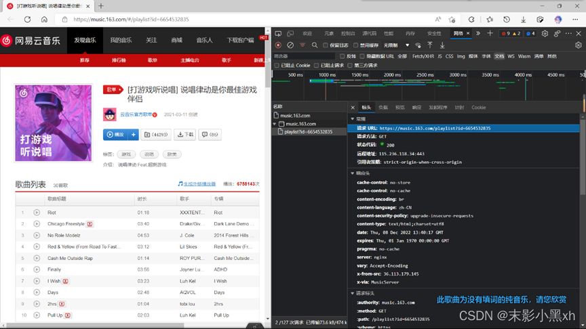Collapse the music.163.com frame tree node
The height and width of the screenshot is (329, 586).
(275, 124)
